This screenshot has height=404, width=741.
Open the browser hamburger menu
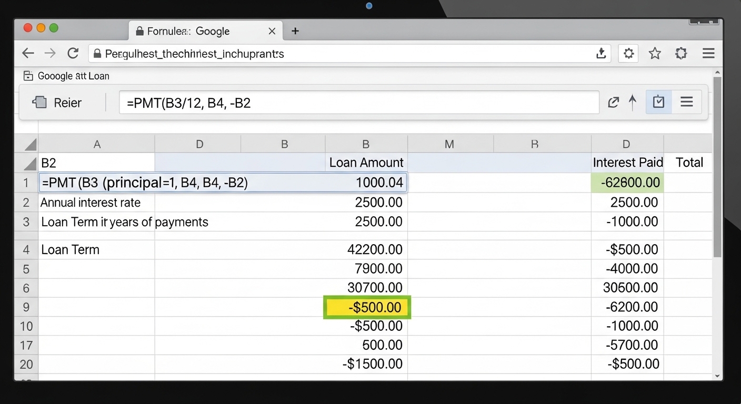coord(708,53)
